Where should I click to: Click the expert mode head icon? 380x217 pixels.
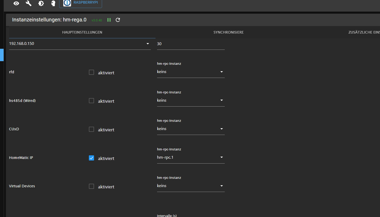tap(53, 3)
